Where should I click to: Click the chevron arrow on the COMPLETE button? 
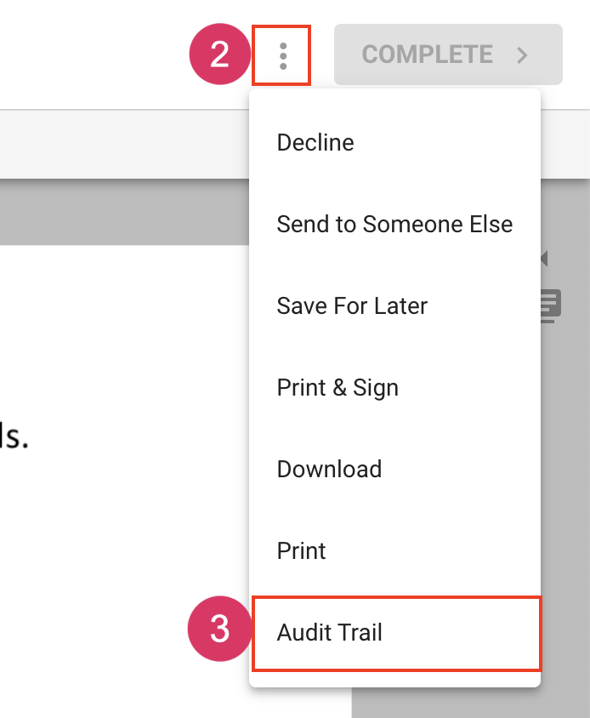(523, 55)
